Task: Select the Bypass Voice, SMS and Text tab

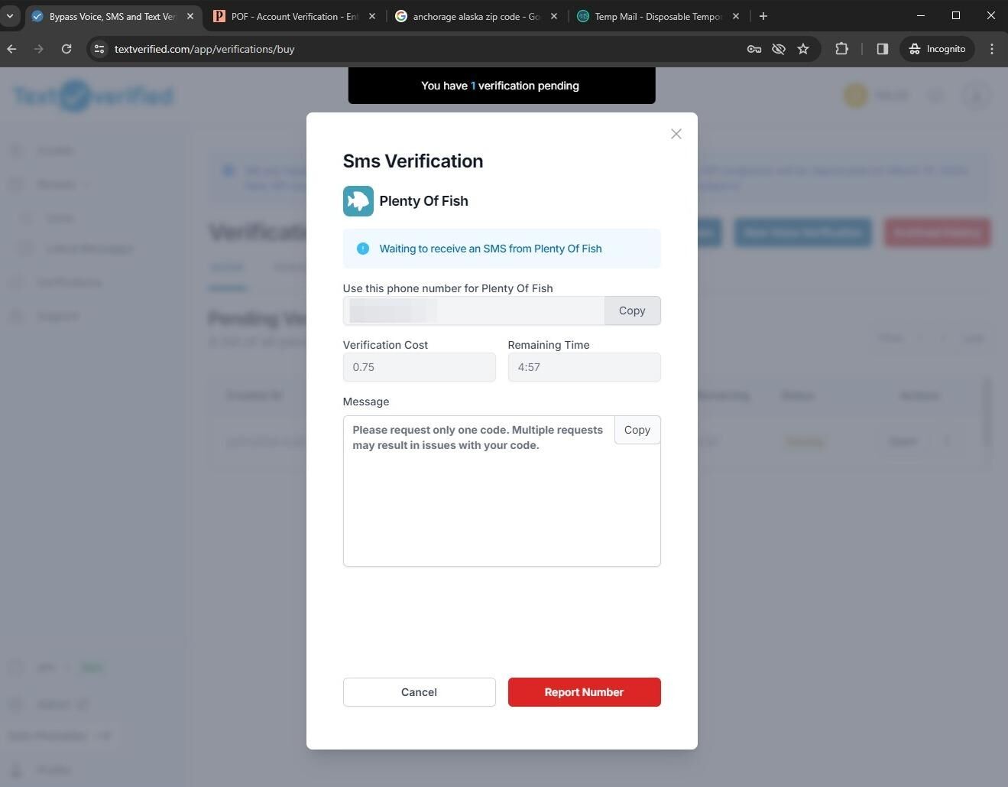Action: [112, 16]
